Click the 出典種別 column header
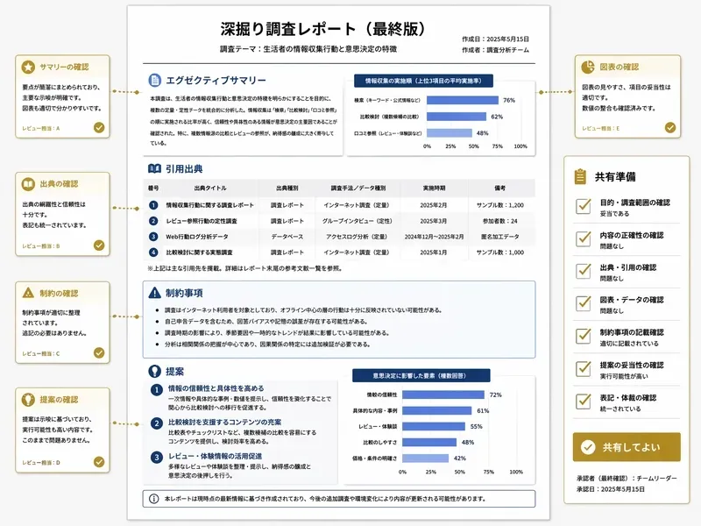The width and height of the screenshot is (701, 526). tap(287, 188)
